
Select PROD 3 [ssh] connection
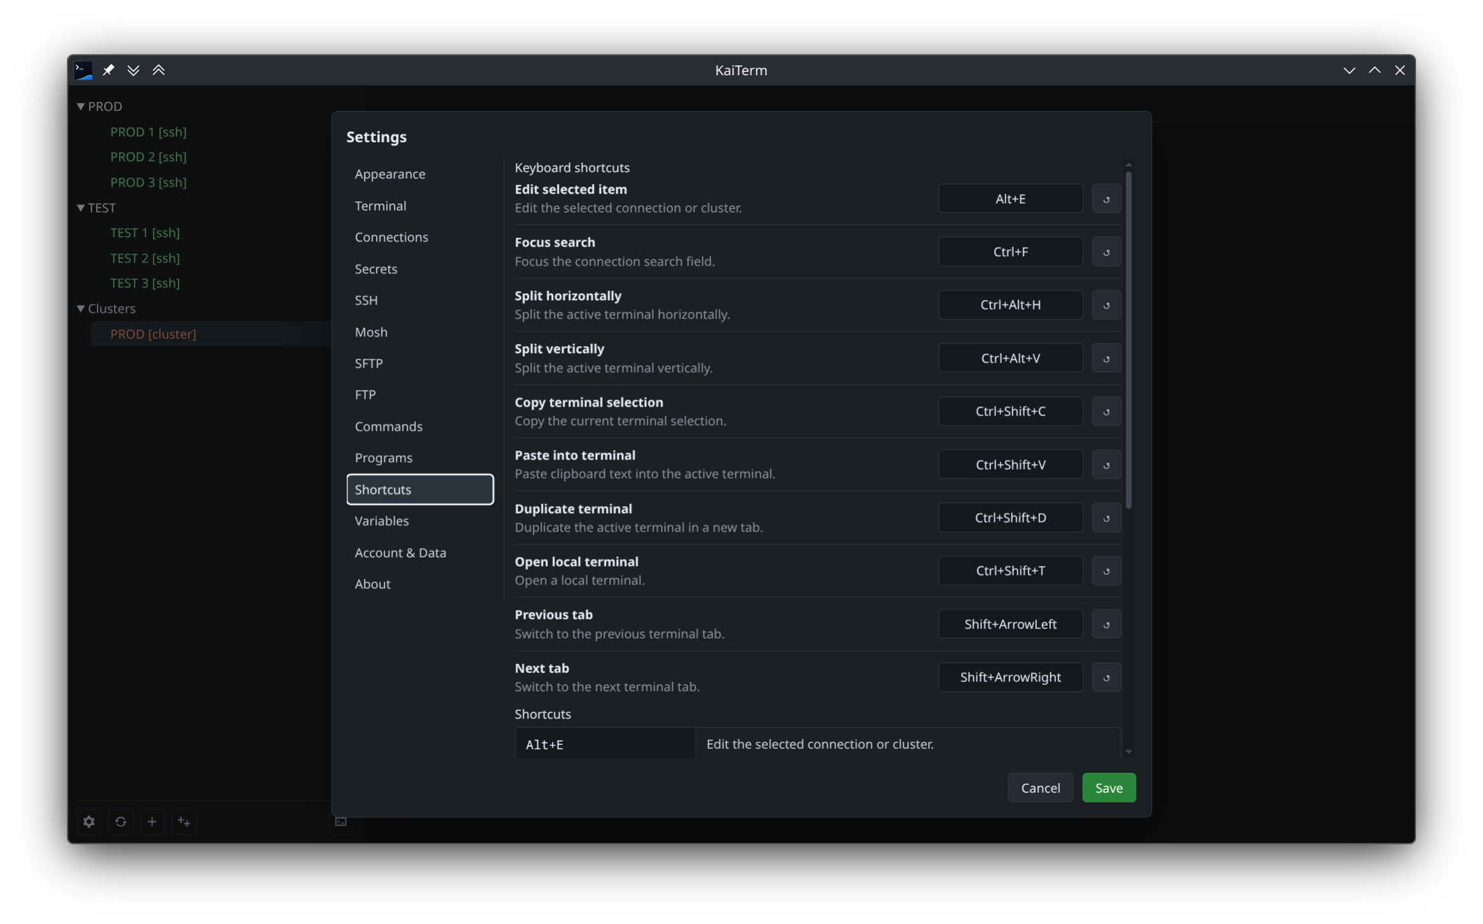[148, 182]
